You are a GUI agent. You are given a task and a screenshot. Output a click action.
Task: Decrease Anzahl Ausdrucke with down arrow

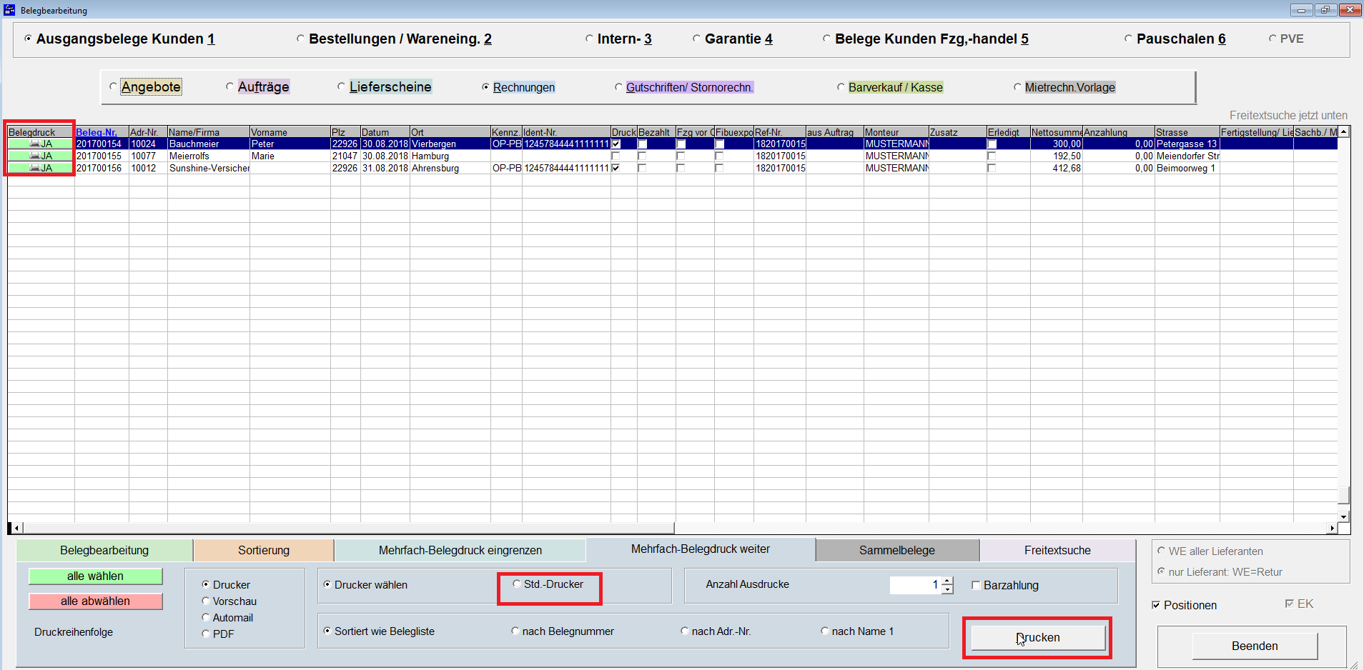[x=948, y=589]
